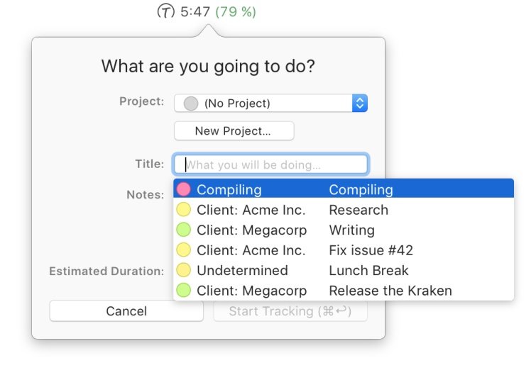
Task: Cancel the new task dialog
Action: [x=126, y=310]
